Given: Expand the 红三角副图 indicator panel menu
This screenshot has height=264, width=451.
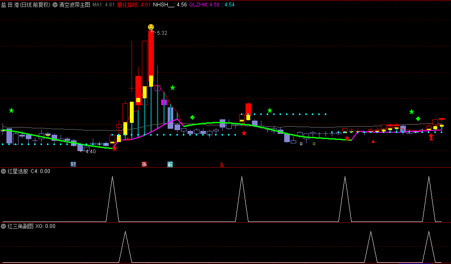Looking at the screenshot, I should [x=4, y=226].
